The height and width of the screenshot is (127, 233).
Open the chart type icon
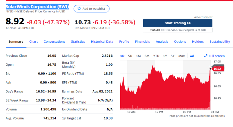coord(192,56)
